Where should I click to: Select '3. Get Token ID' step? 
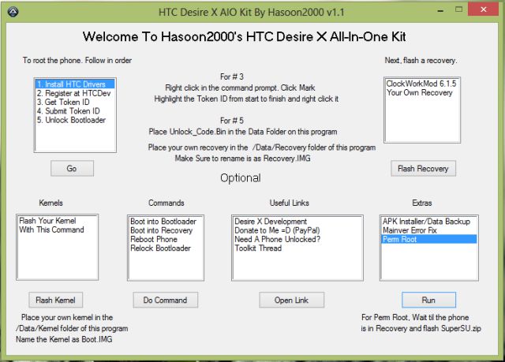[x=75, y=102]
